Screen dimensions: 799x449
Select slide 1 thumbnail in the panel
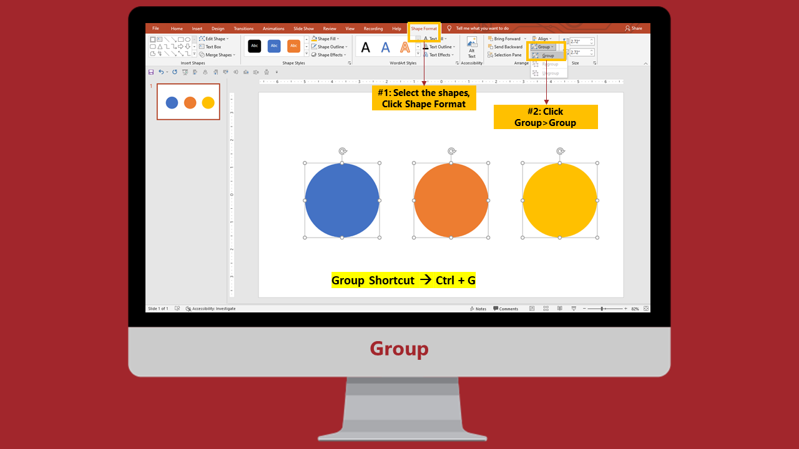(189, 102)
